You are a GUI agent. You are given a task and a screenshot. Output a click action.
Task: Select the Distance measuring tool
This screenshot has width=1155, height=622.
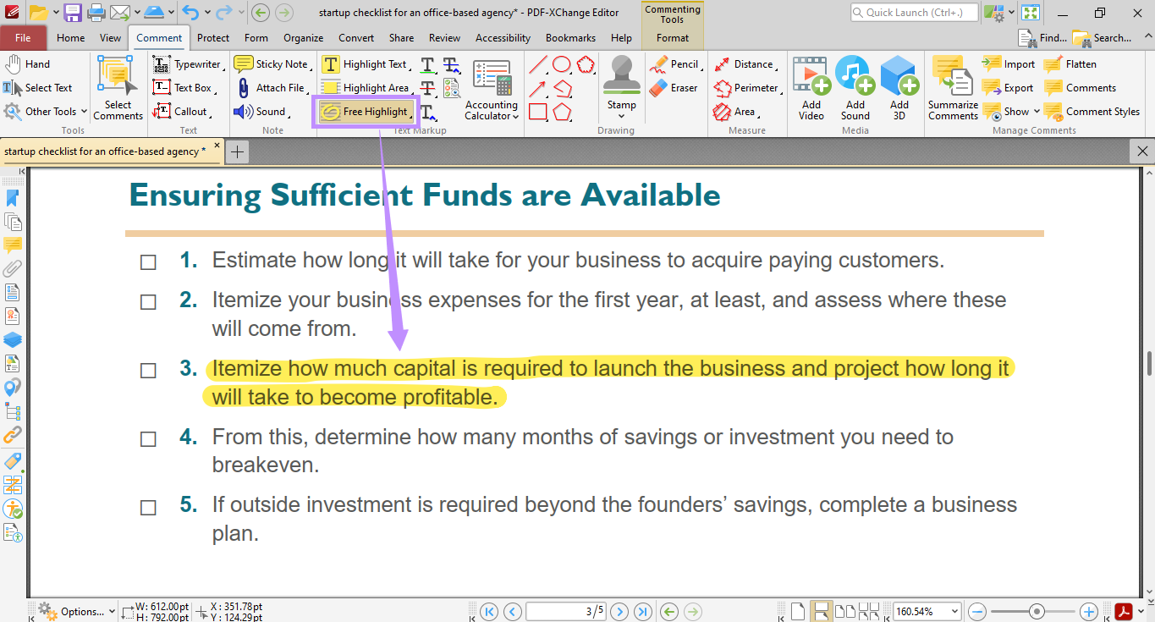(x=749, y=63)
